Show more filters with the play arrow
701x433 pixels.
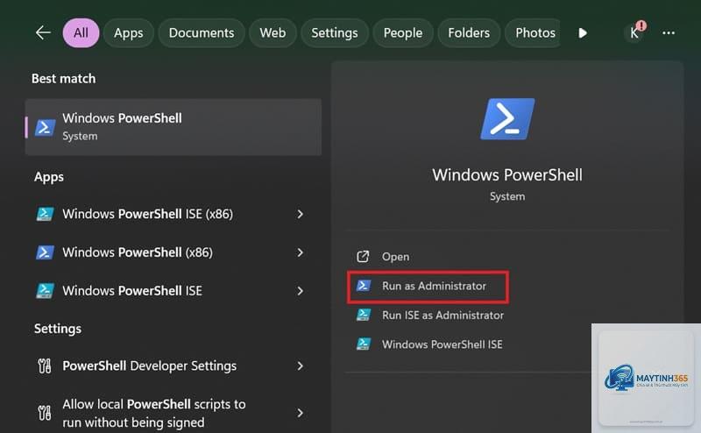coord(583,33)
